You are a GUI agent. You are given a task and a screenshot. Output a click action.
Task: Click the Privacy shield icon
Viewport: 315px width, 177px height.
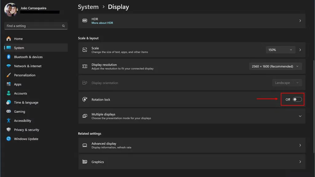pos(8,130)
